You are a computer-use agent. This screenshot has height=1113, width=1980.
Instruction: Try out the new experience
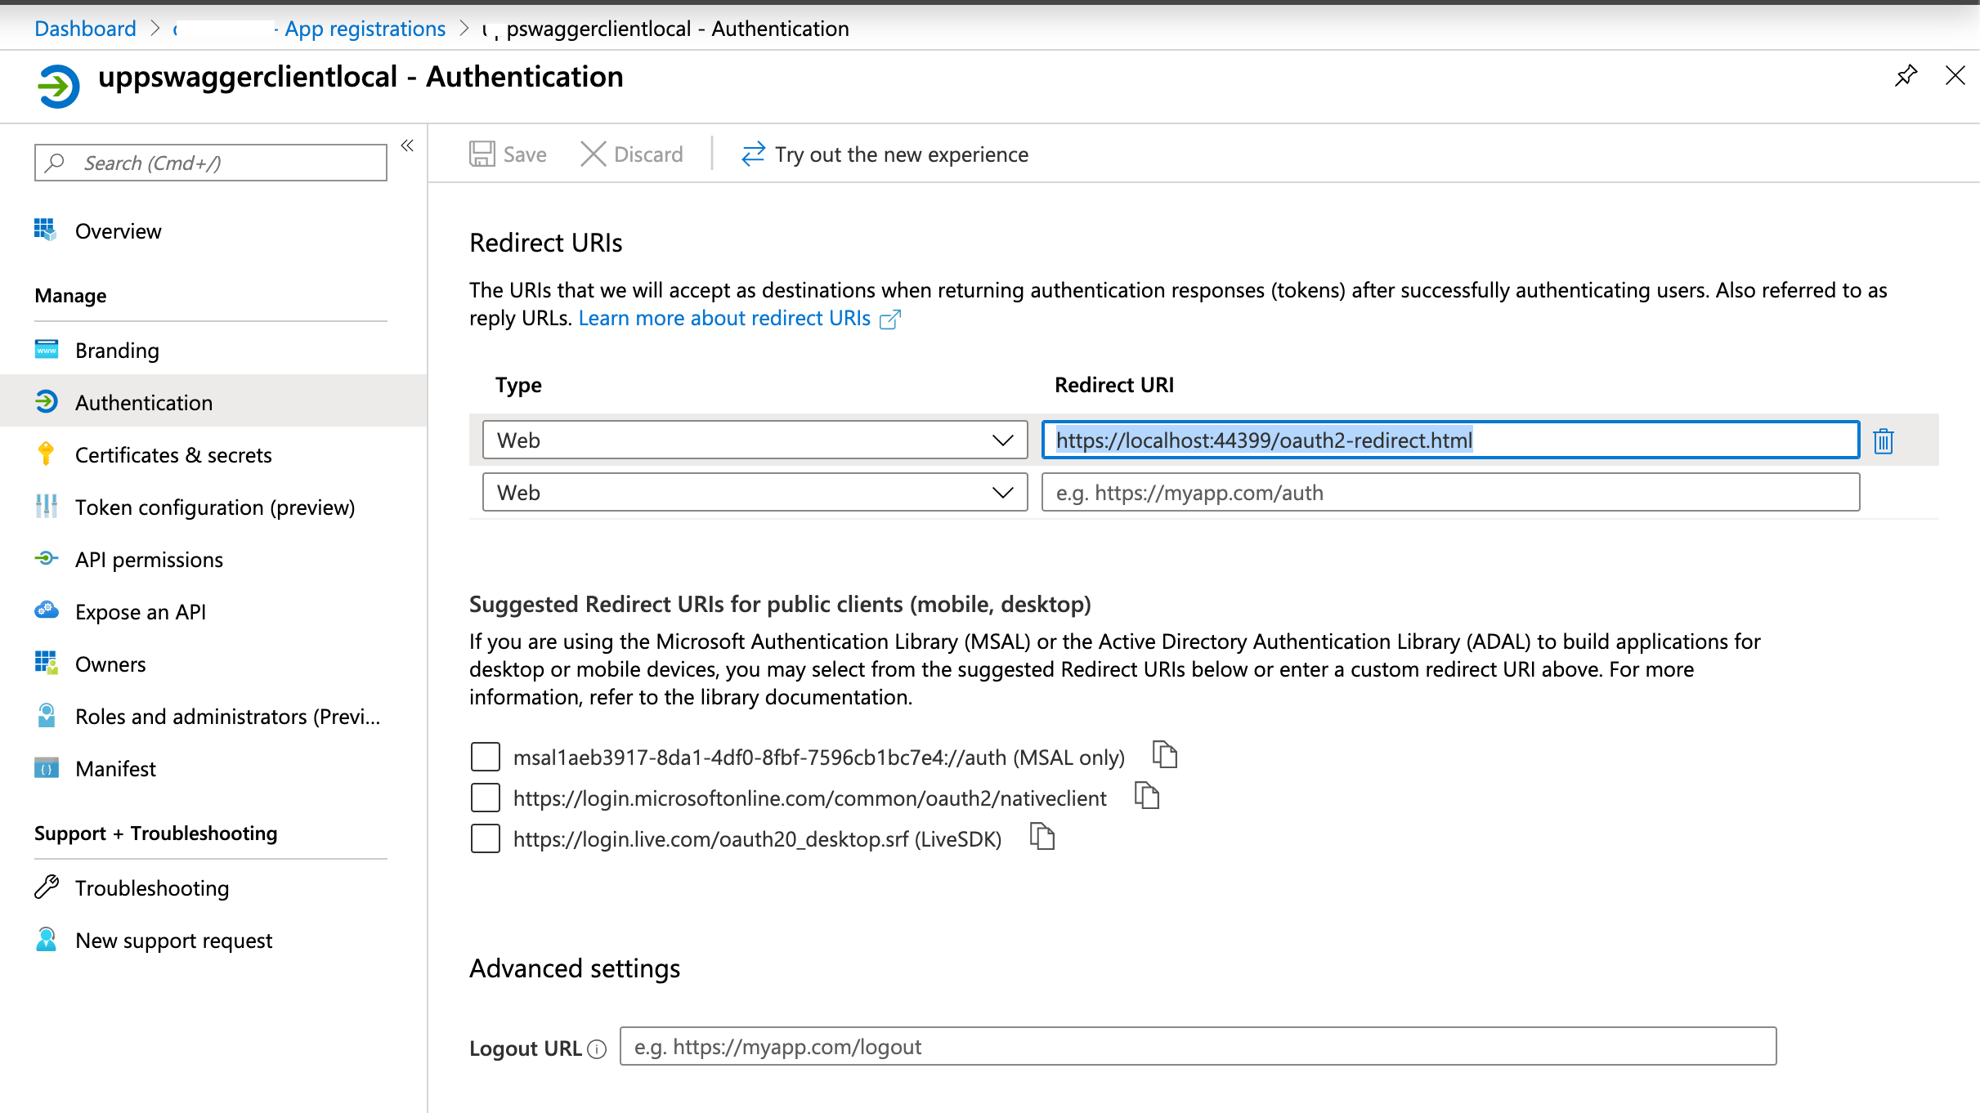click(901, 154)
